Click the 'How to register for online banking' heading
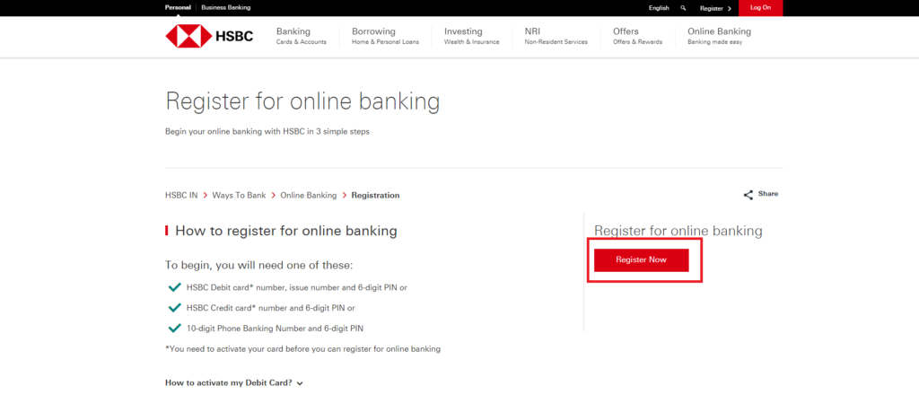Screen dimensions: 919x395 click(286, 231)
